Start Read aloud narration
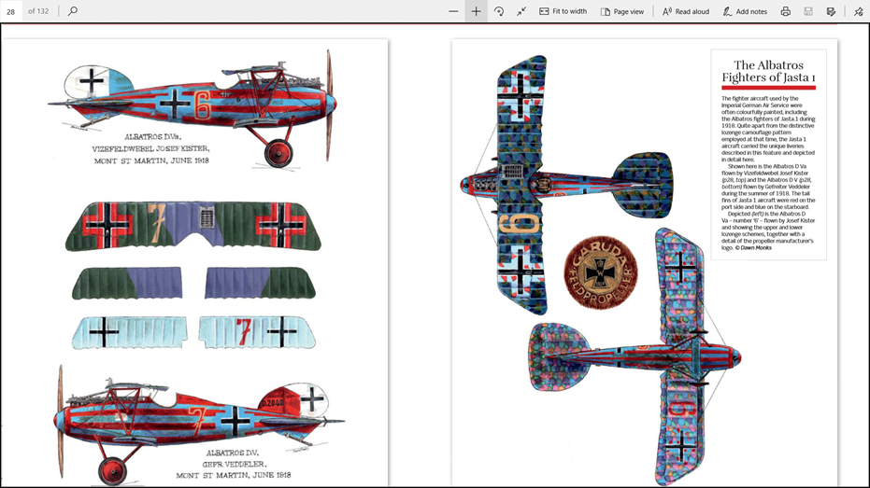The width and height of the screenshot is (870, 488). [x=685, y=11]
